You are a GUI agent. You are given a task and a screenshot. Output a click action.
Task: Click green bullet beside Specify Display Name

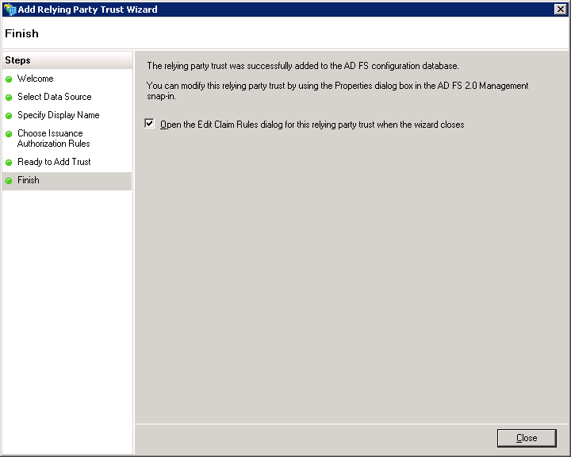tap(9, 116)
